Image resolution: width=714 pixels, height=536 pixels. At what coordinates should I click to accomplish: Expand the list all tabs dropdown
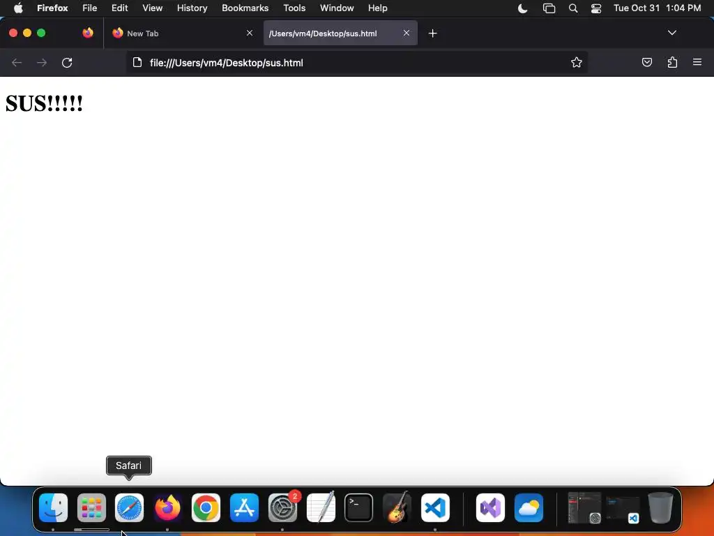[x=671, y=33]
